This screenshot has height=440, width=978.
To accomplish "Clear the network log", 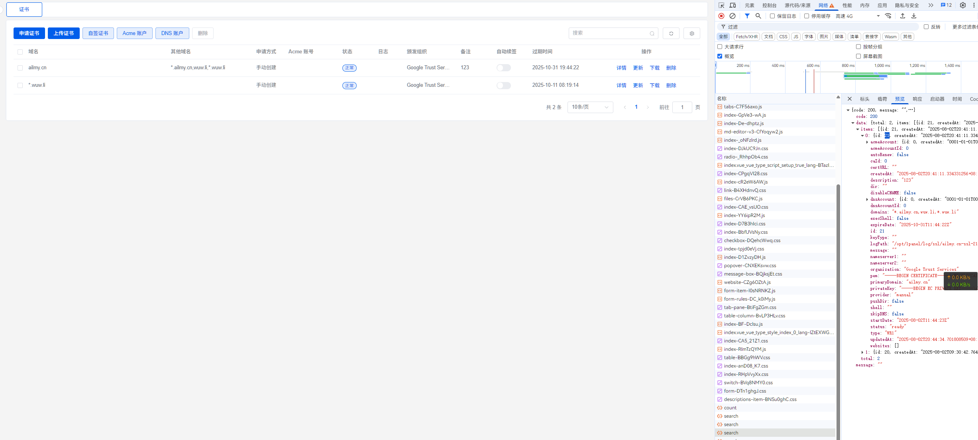I will (x=733, y=16).
